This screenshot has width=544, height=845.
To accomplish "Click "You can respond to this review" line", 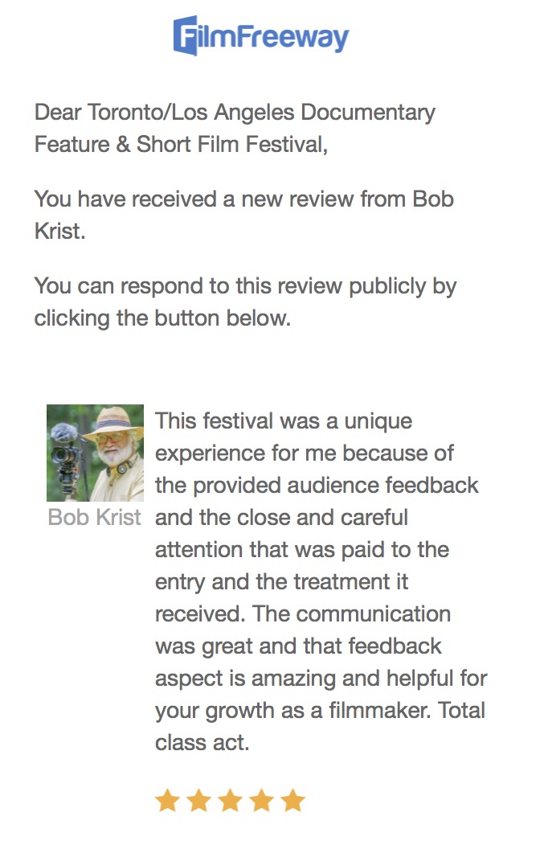I will pyautogui.click(x=245, y=286).
